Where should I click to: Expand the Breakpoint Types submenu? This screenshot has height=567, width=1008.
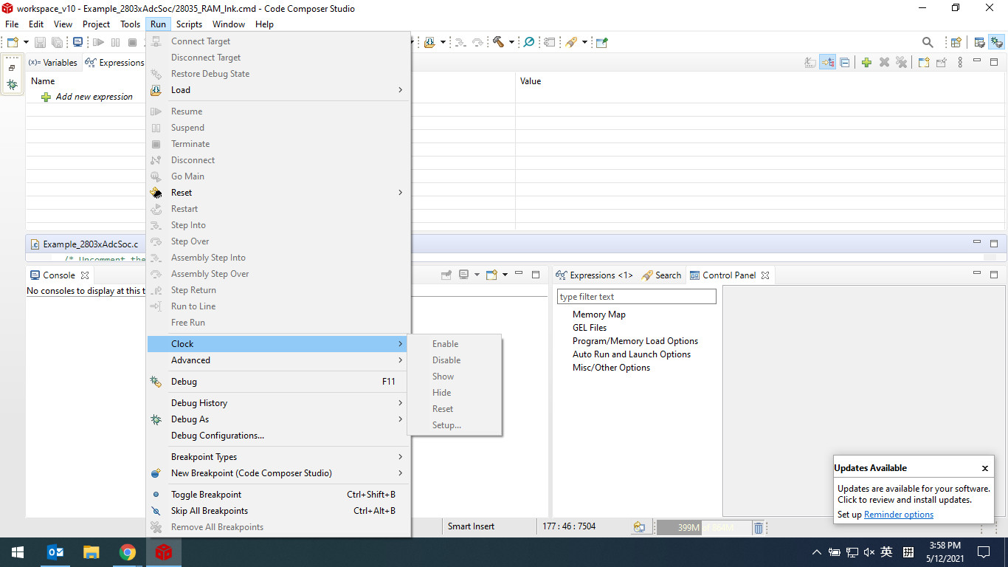[279, 457]
